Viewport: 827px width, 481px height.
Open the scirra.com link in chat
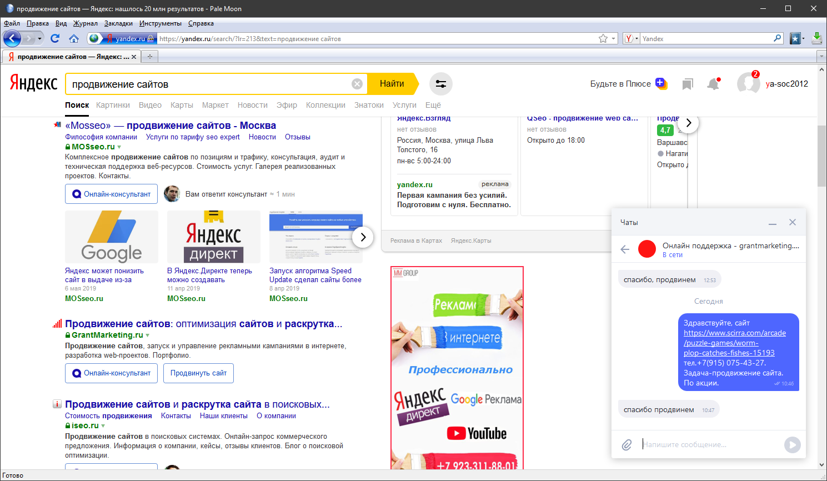pos(735,343)
